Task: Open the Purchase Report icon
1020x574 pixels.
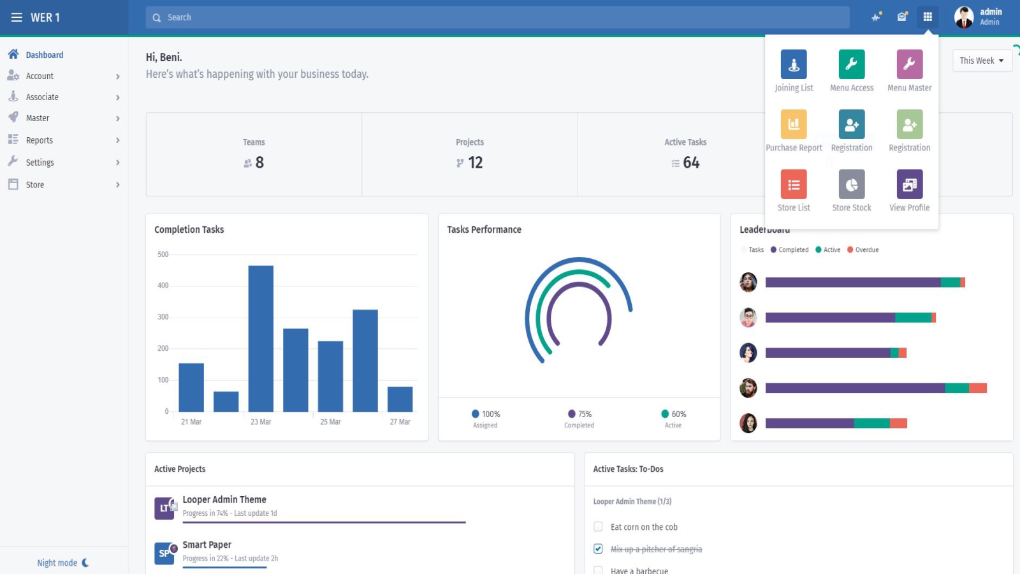Action: [794, 124]
